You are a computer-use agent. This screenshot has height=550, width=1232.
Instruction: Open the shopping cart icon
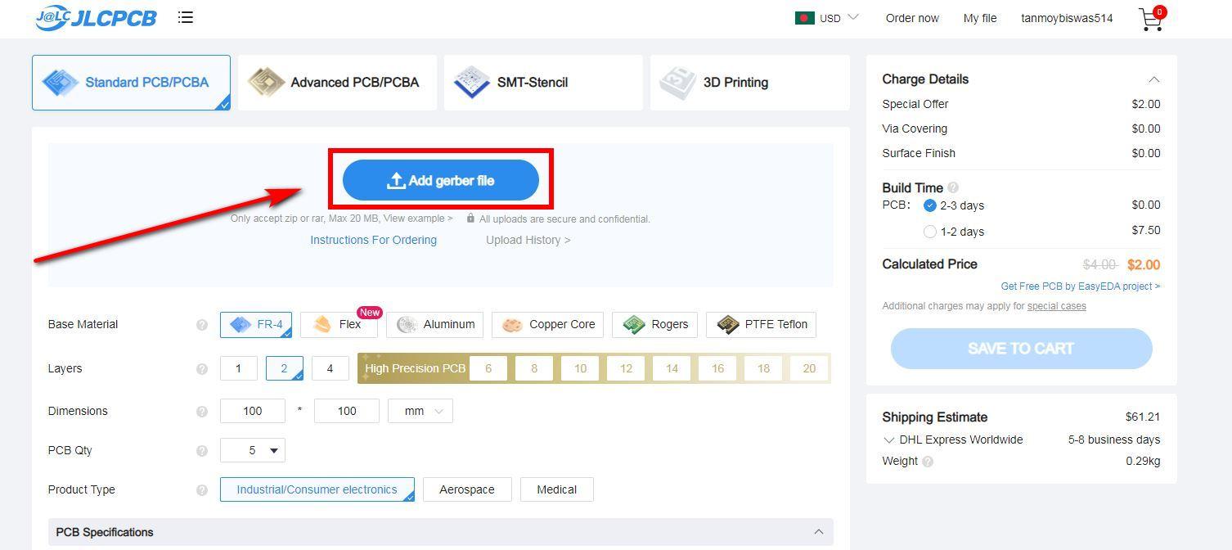(1151, 19)
